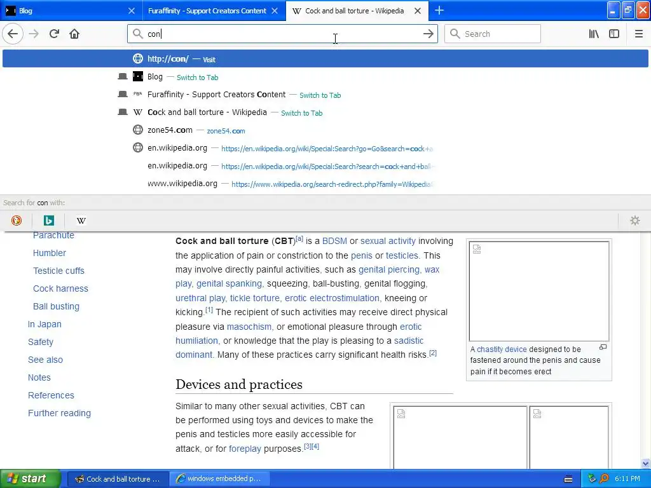Open the windows embedded taskbar button
This screenshot has width=651, height=488.
coord(219,479)
